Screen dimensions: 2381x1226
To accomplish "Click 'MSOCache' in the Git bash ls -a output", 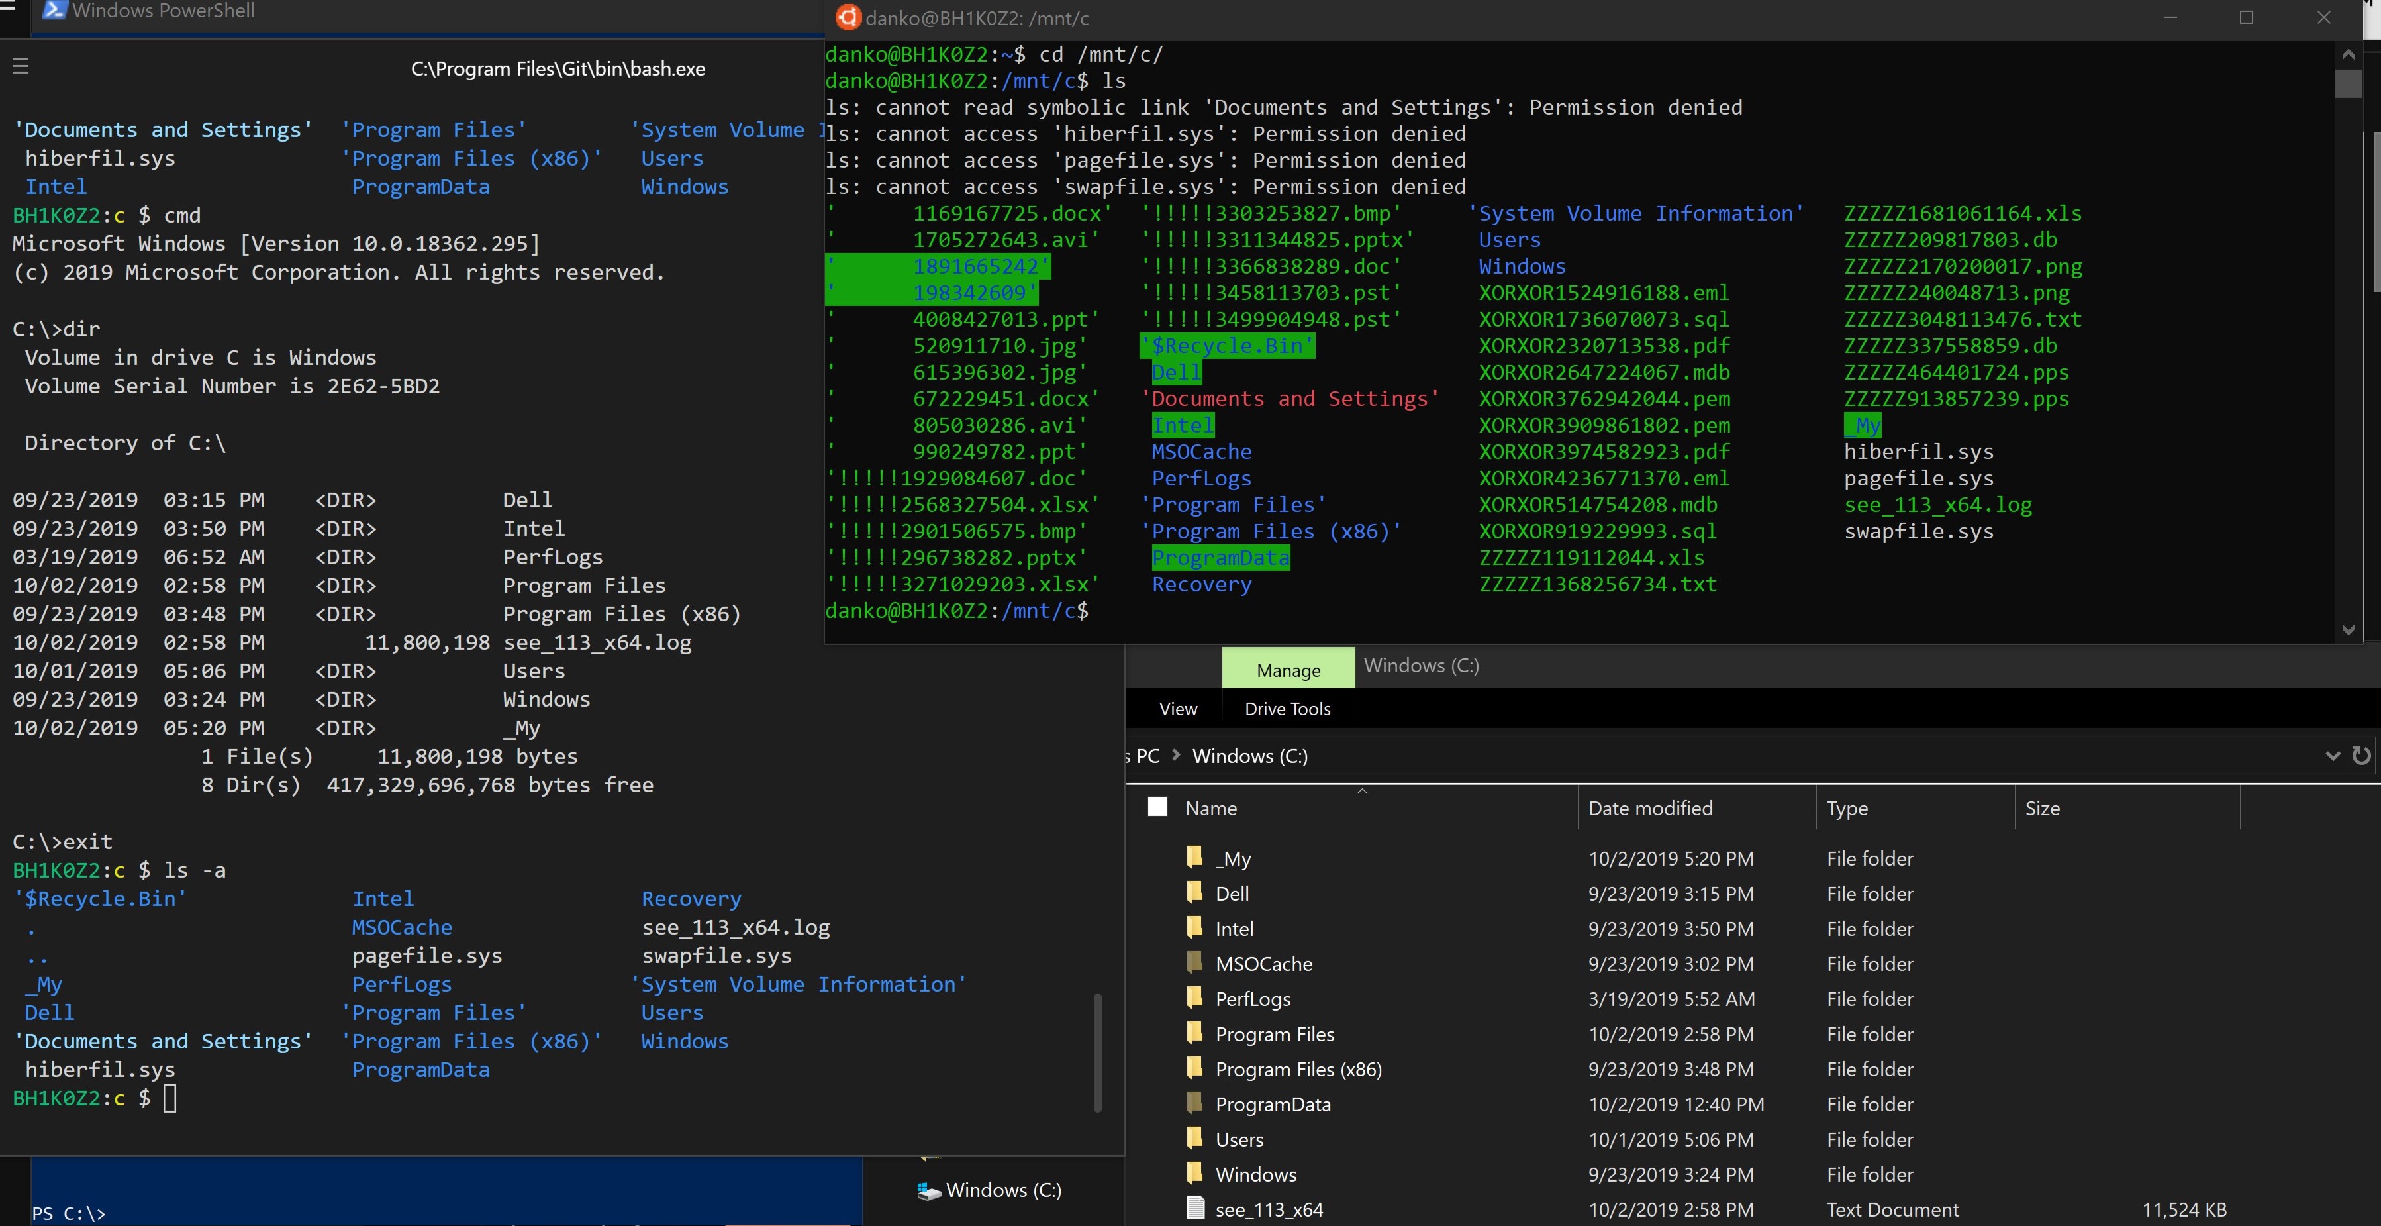I will [402, 927].
